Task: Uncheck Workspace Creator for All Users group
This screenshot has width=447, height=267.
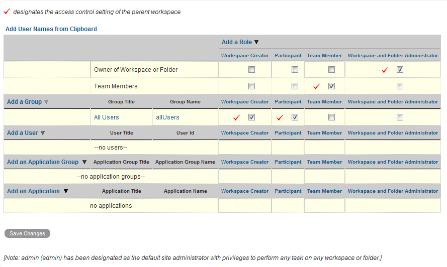Action: pos(251,117)
